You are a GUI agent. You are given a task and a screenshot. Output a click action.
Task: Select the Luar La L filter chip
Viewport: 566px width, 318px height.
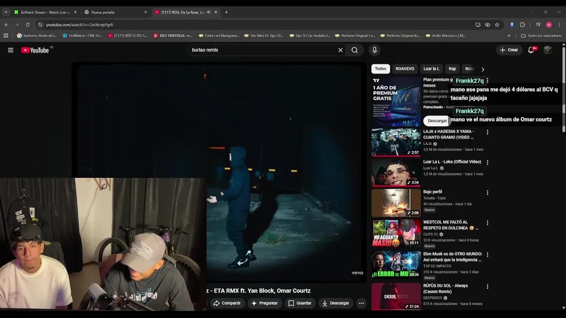431,68
